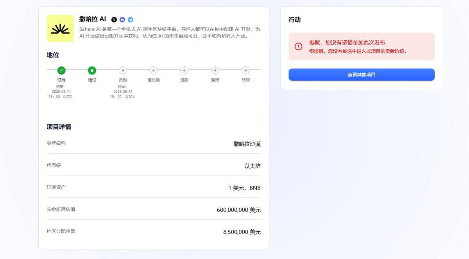469x259 pixels.
Task: Click the 撒哈拉沙漠 token name value
Action: click(247, 144)
